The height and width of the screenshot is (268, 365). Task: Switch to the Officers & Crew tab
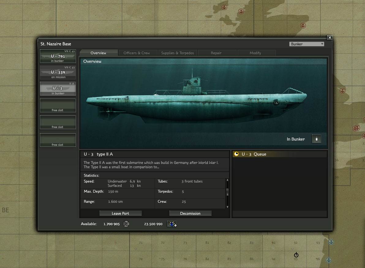click(137, 53)
